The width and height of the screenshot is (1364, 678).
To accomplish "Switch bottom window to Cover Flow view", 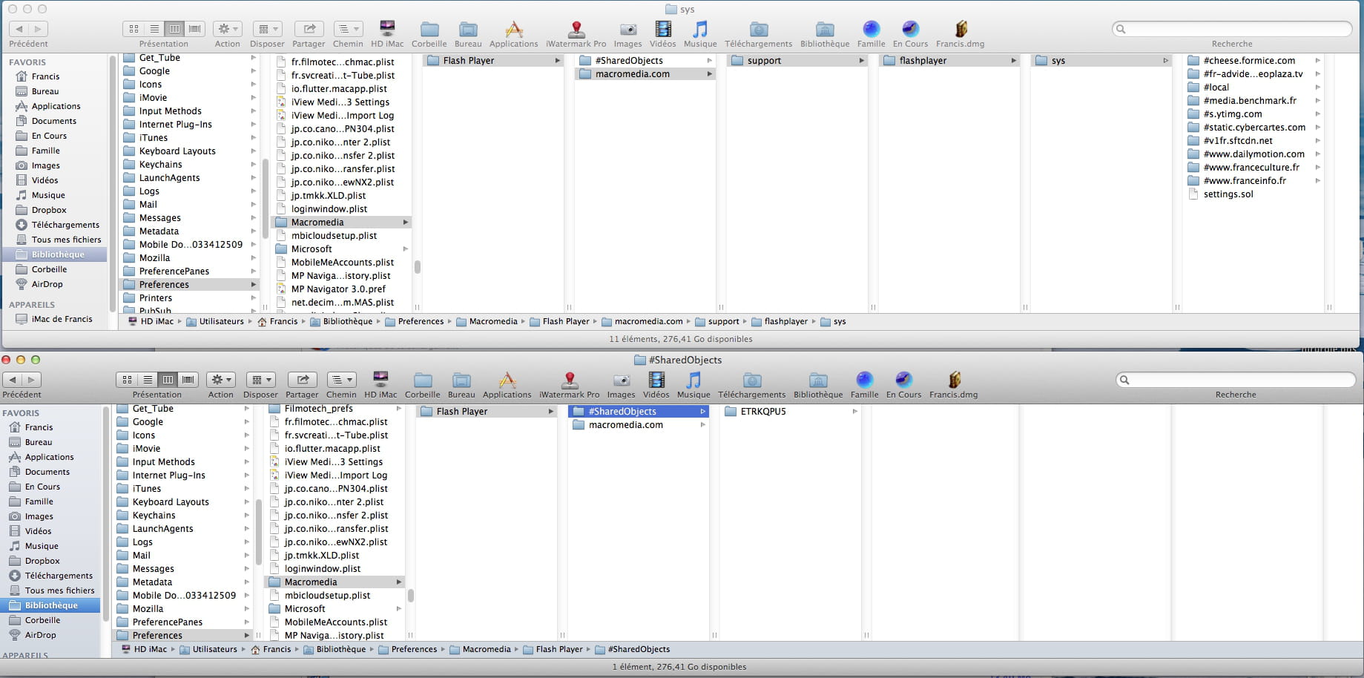I will click(x=188, y=380).
